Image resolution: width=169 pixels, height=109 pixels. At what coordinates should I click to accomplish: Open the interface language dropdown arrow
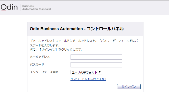point(100,72)
